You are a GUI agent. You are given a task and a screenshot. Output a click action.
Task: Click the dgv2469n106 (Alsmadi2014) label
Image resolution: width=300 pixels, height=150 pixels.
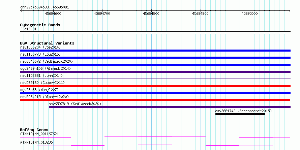pyautogui.click(x=46, y=68)
